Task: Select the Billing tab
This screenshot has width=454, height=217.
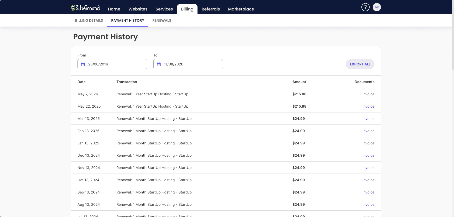Action: coord(187,9)
